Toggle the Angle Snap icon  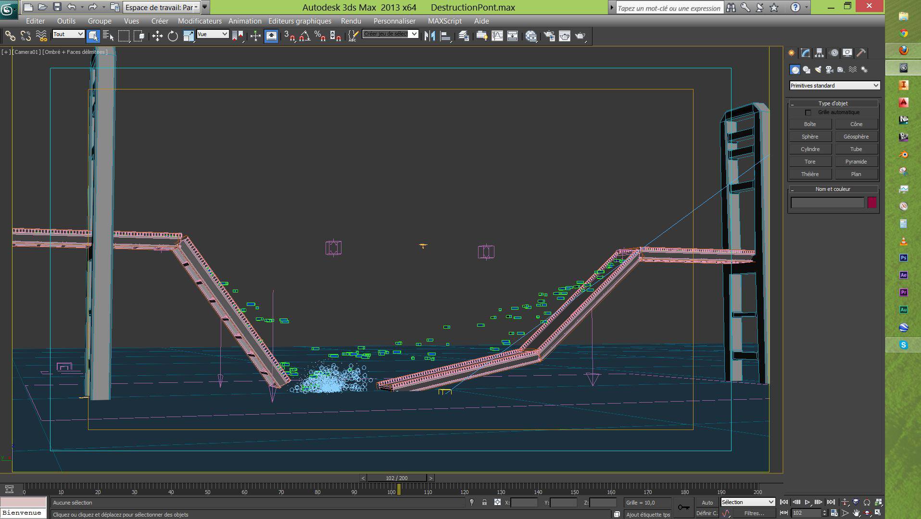304,36
